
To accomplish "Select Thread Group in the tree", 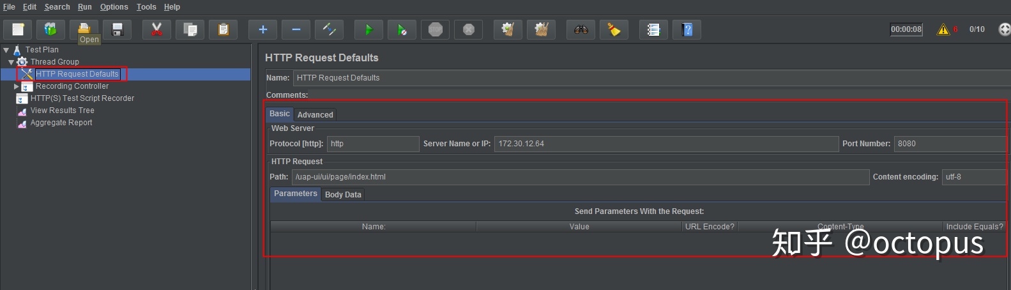I will point(55,62).
